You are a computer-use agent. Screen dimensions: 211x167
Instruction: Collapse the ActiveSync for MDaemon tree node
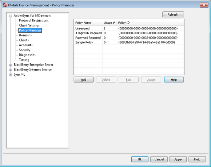point(11,16)
